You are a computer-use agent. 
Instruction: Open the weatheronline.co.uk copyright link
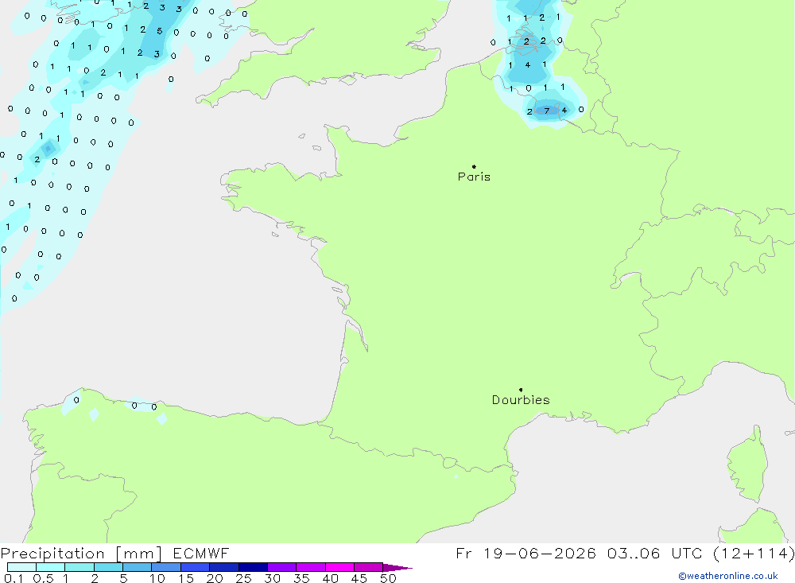click(728, 576)
